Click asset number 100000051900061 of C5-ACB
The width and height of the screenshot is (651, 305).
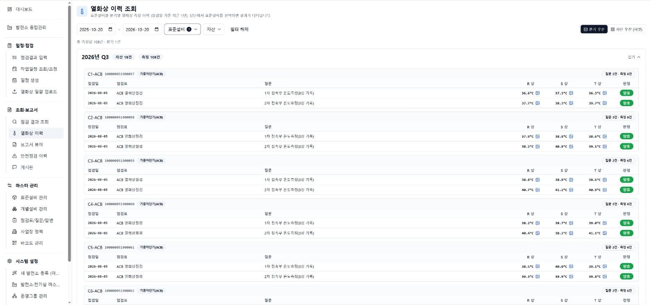click(x=120, y=248)
